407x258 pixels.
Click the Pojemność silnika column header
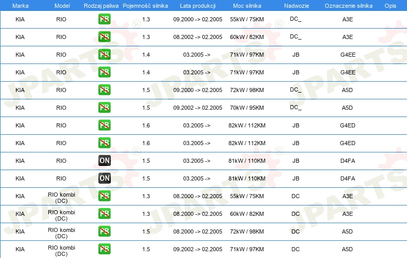[145, 6]
